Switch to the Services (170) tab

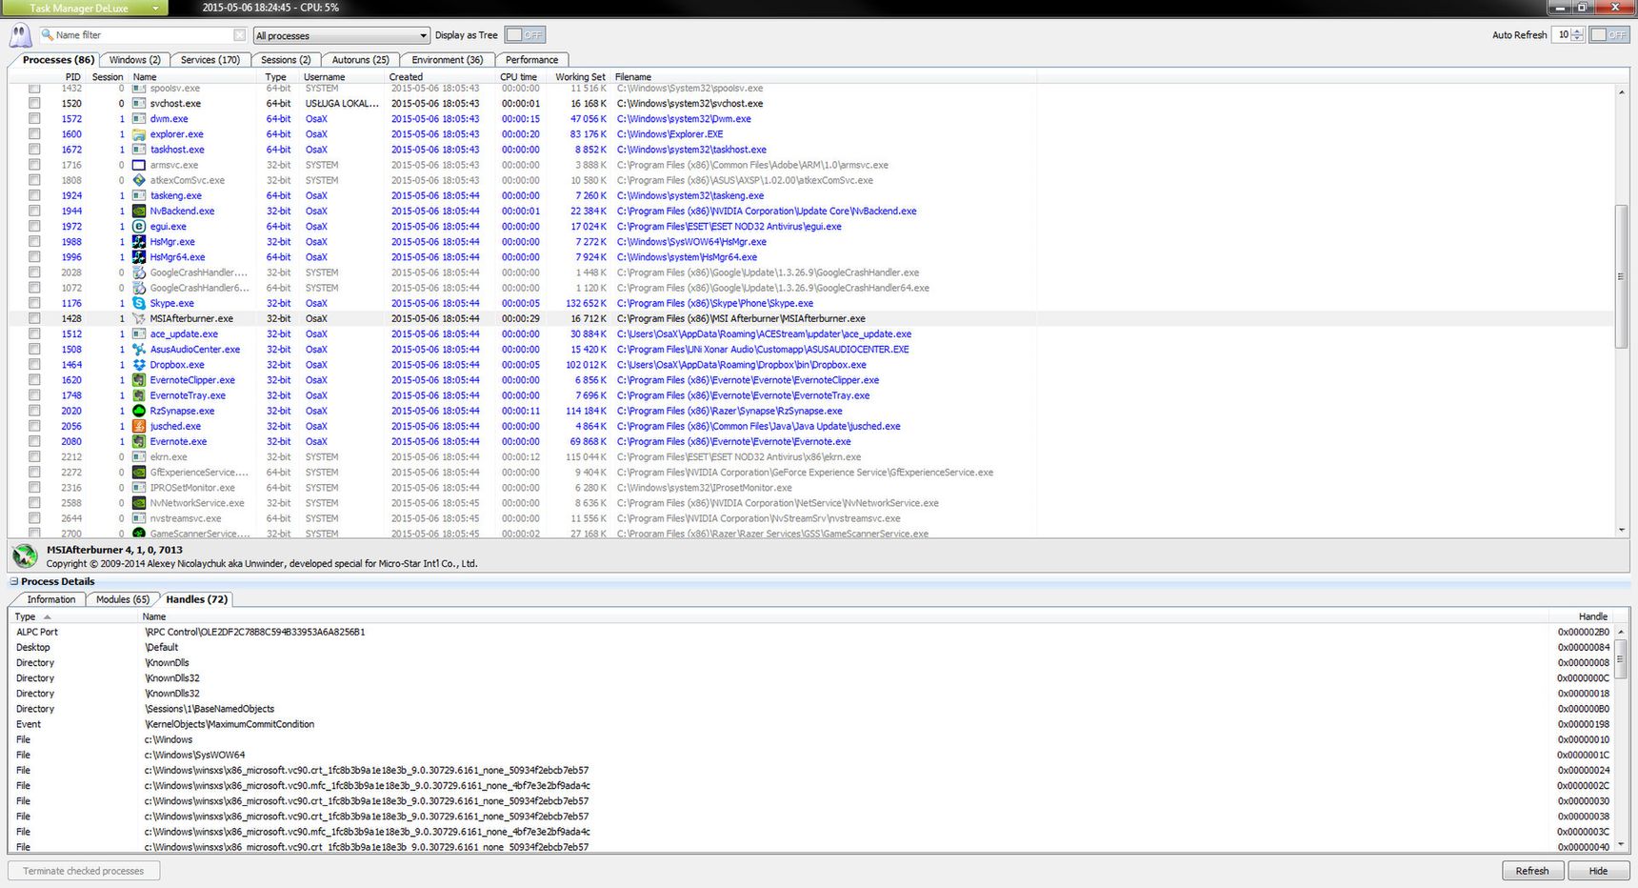(x=210, y=59)
